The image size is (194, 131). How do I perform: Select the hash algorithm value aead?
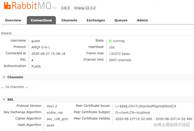point(50,125)
